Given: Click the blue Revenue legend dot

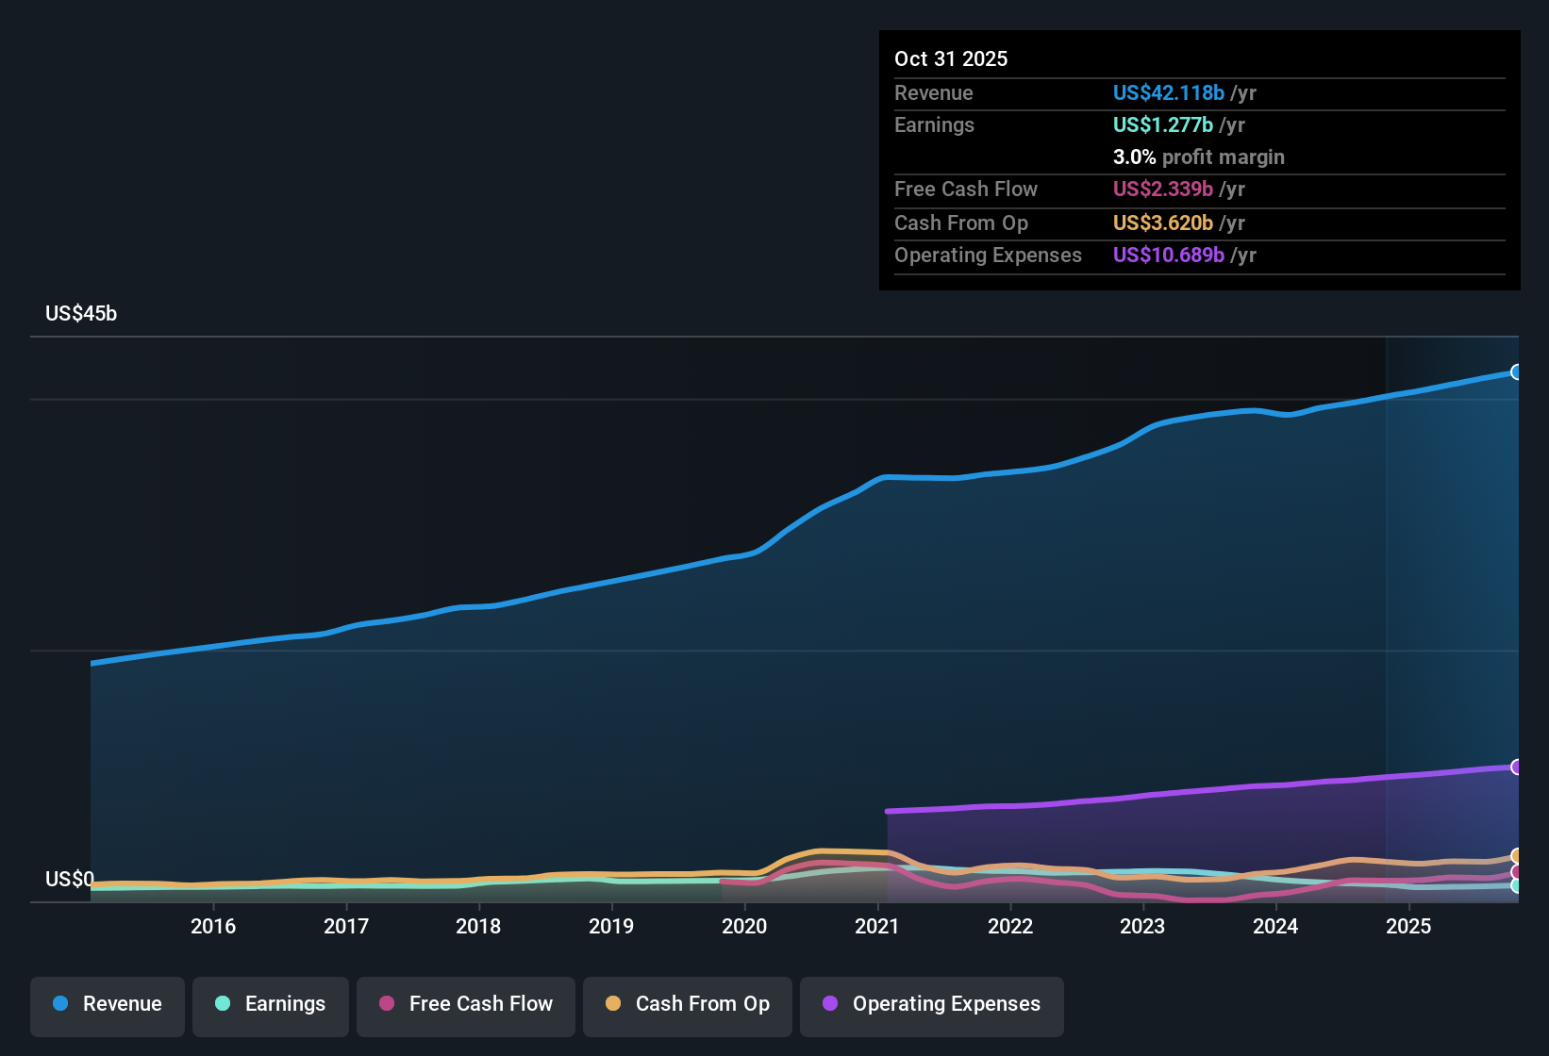Looking at the screenshot, I should 60,1004.
